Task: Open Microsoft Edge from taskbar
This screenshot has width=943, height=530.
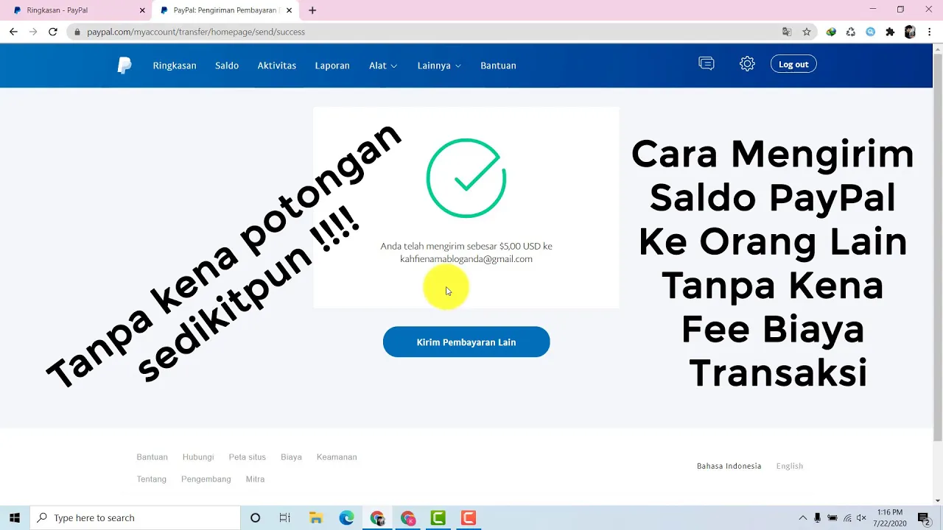Action: 346,517
